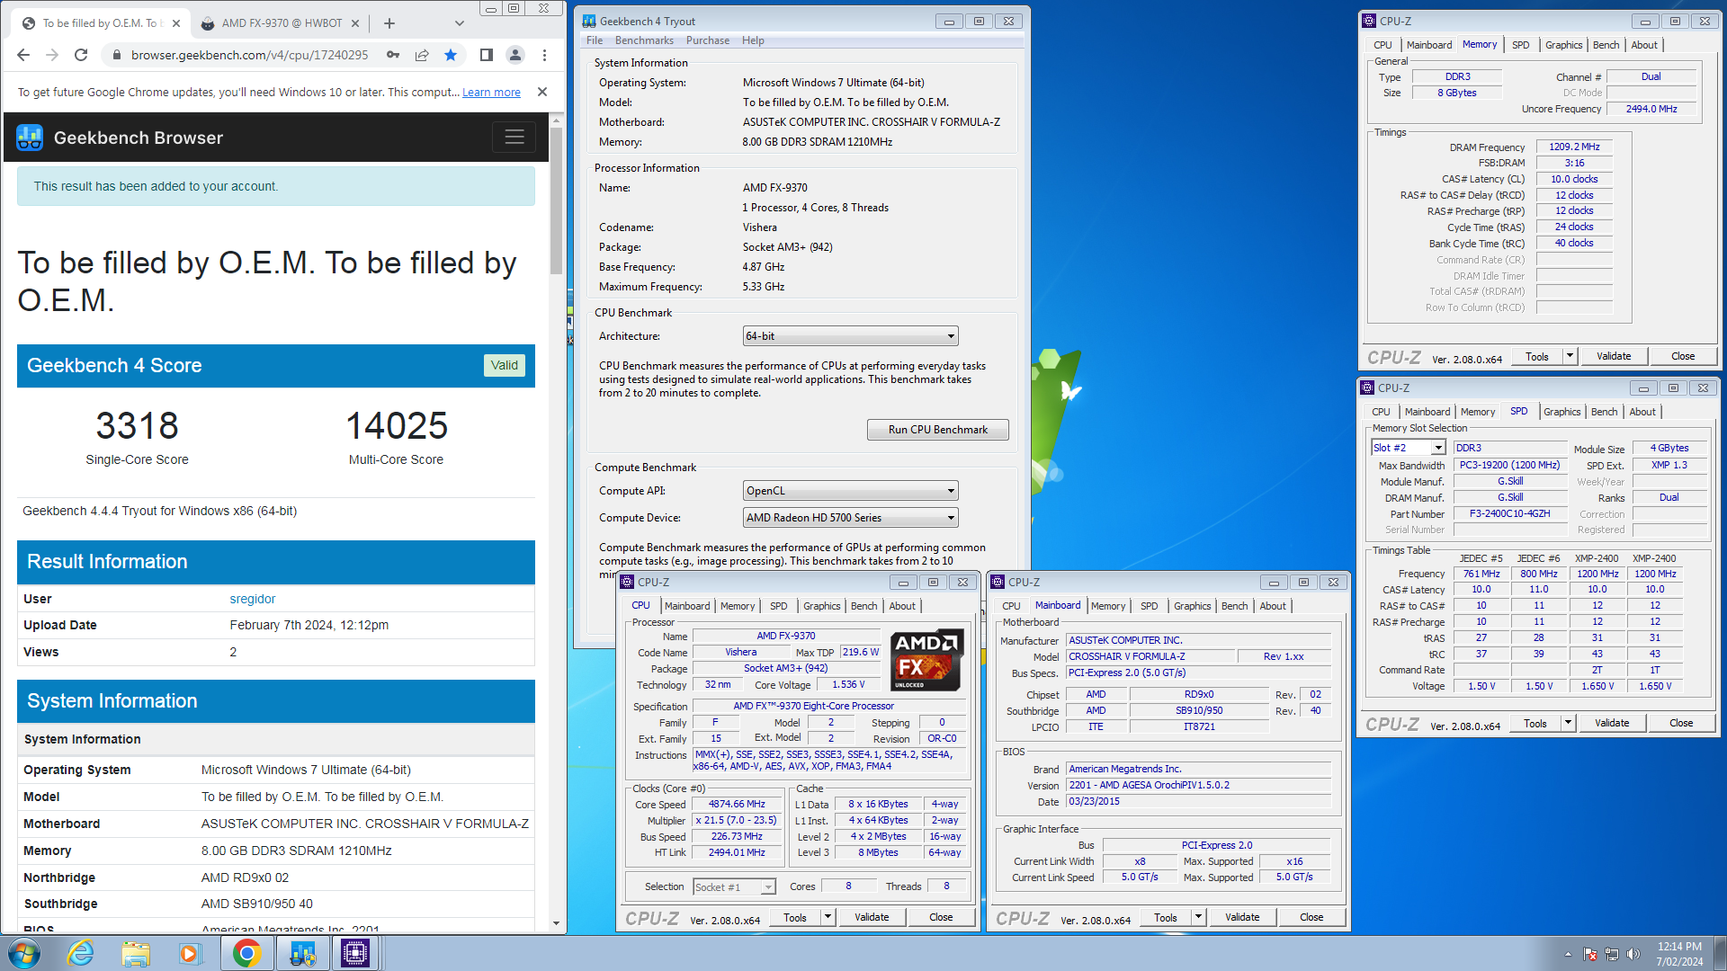Open the Architecture 64-bit dropdown
Image resolution: width=1727 pixels, height=971 pixels.
850,336
